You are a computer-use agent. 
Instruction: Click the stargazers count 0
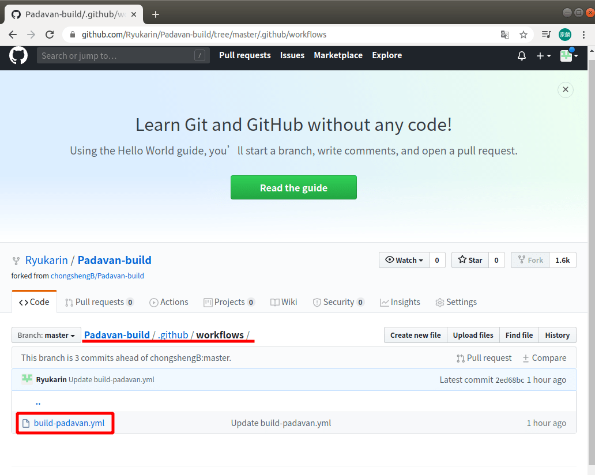click(496, 260)
